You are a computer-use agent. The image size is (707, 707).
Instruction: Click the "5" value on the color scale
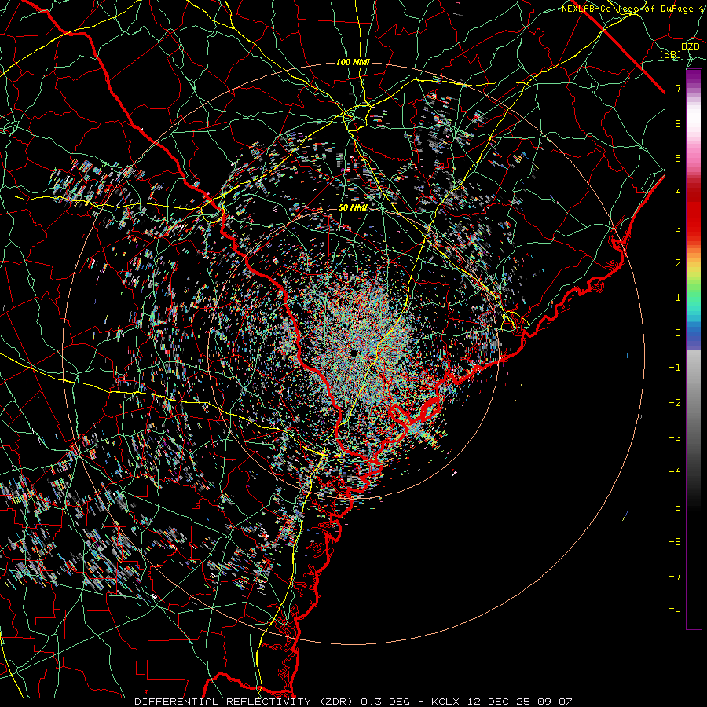(x=678, y=158)
